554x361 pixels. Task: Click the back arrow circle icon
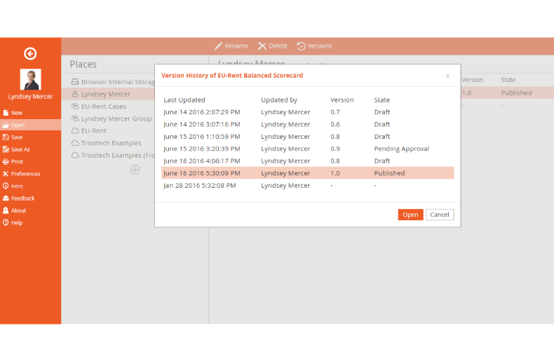(30, 53)
